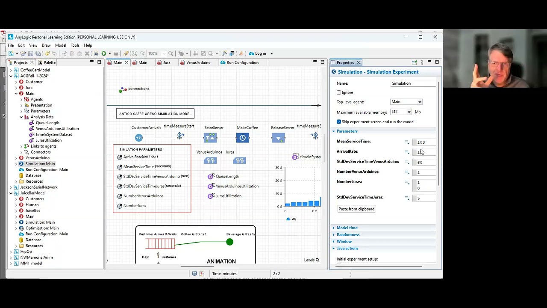The image size is (547, 308).
Task: Select the Optimization: Main tree item
Action: (x=42, y=228)
